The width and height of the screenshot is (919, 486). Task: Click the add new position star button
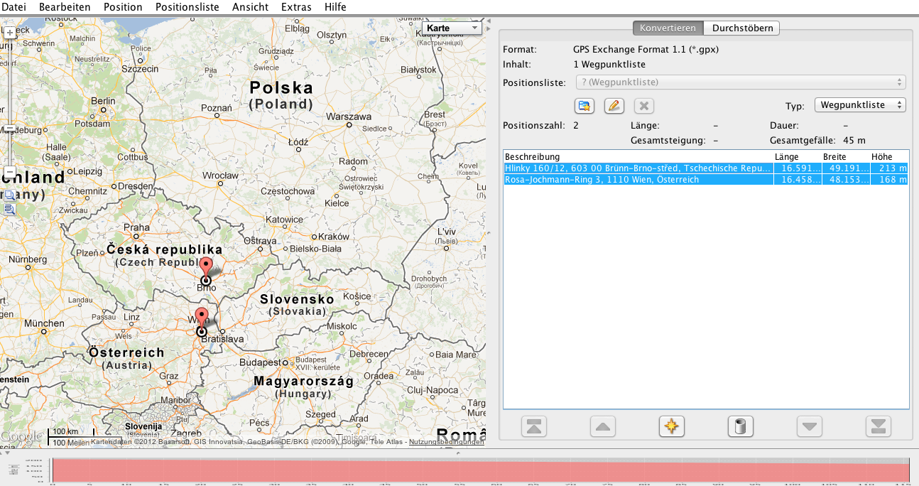671,426
